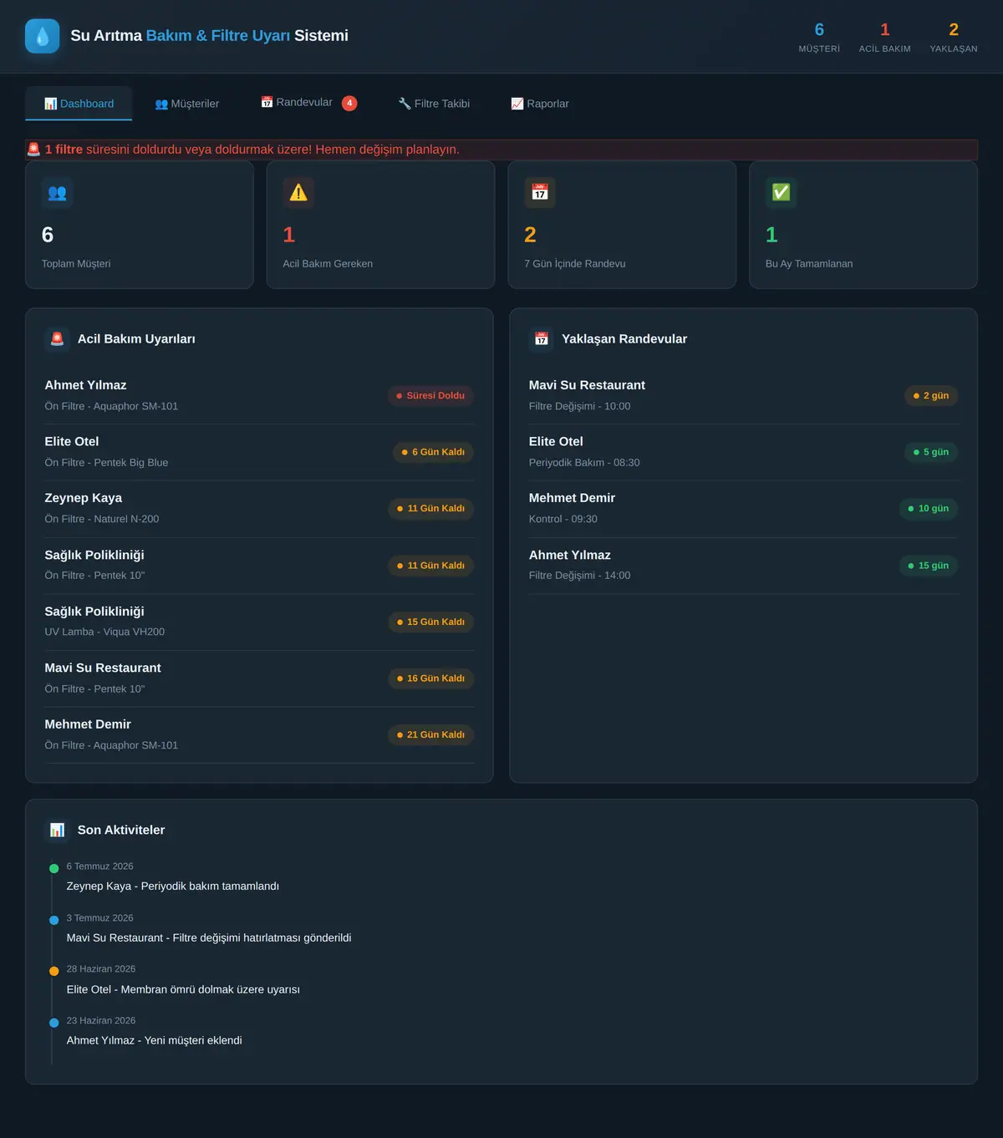Viewport: 1003px width, 1138px height.
Task: Click the 6 Gün Kaldı badge for Elite Otel
Action: pos(433,452)
